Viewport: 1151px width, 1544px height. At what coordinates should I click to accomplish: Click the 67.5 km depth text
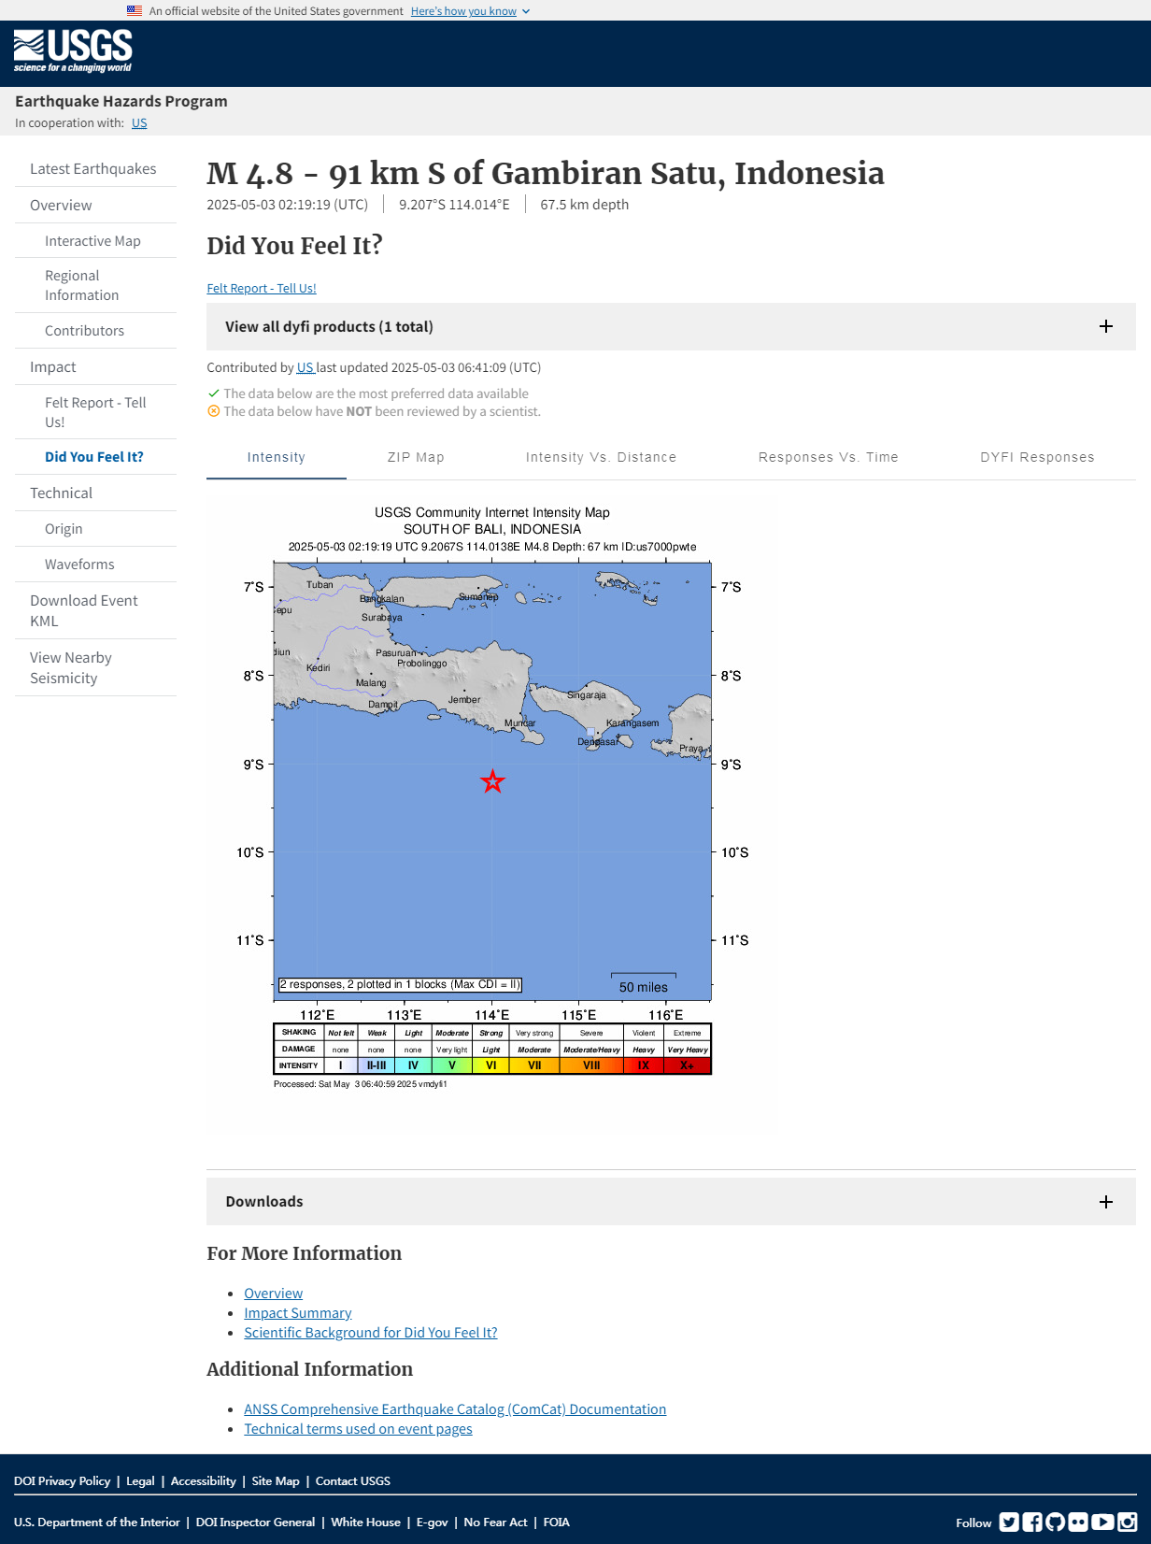(585, 205)
